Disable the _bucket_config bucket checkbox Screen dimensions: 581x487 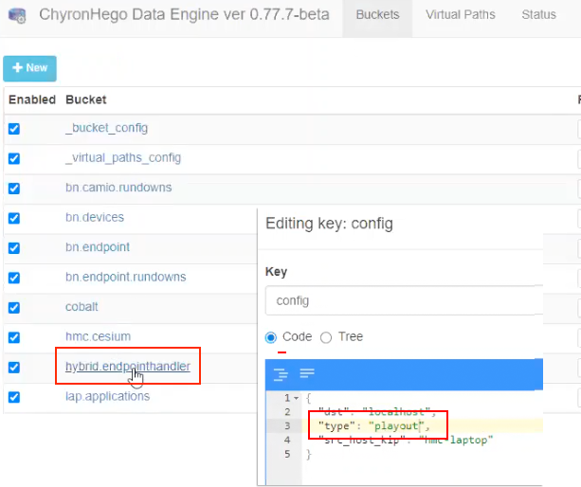[x=14, y=129]
